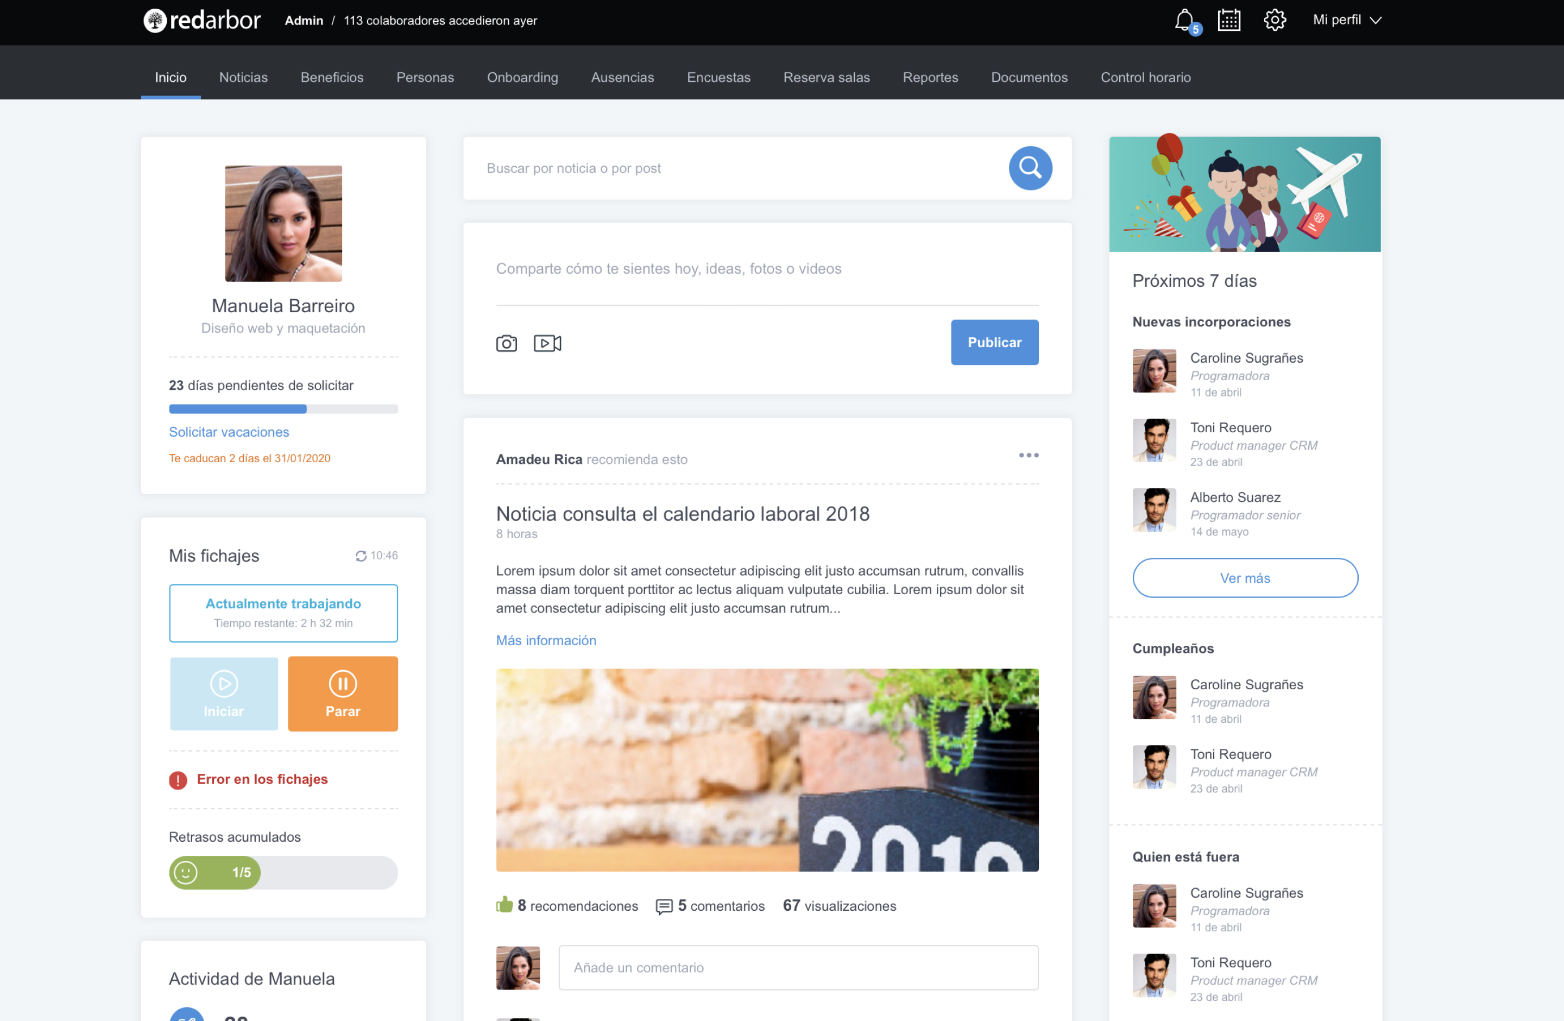Expand the Mi perfil dropdown
Image resolution: width=1564 pixels, height=1021 pixels.
[x=1346, y=21]
